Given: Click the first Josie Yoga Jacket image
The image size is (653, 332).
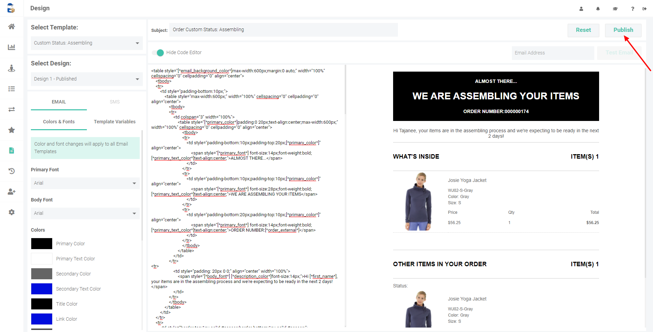Looking at the screenshot, I should pos(418,201).
